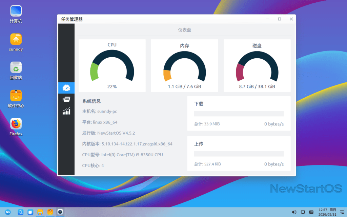Click the 总计: 33.9 MiB download total
The height and width of the screenshot is (217, 347).
click(x=207, y=124)
